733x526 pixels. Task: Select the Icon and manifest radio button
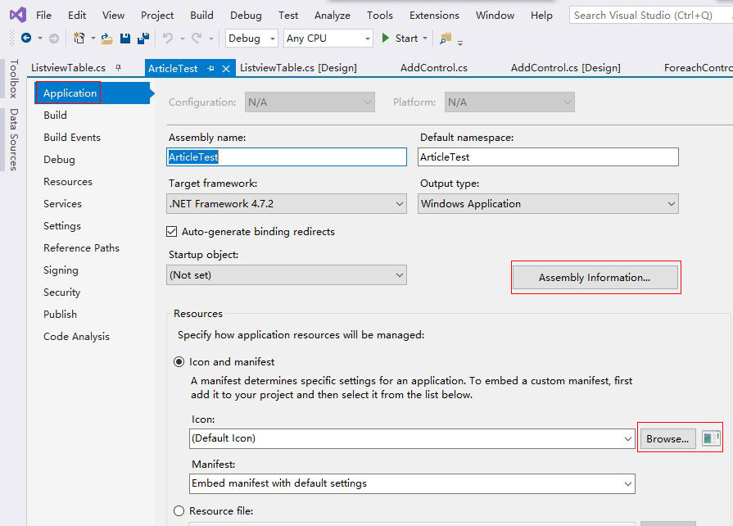[179, 362]
